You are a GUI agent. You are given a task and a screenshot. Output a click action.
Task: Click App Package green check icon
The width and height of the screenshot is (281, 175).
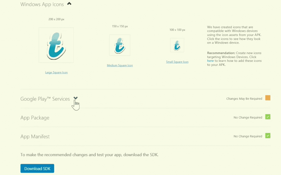(x=268, y=117)
